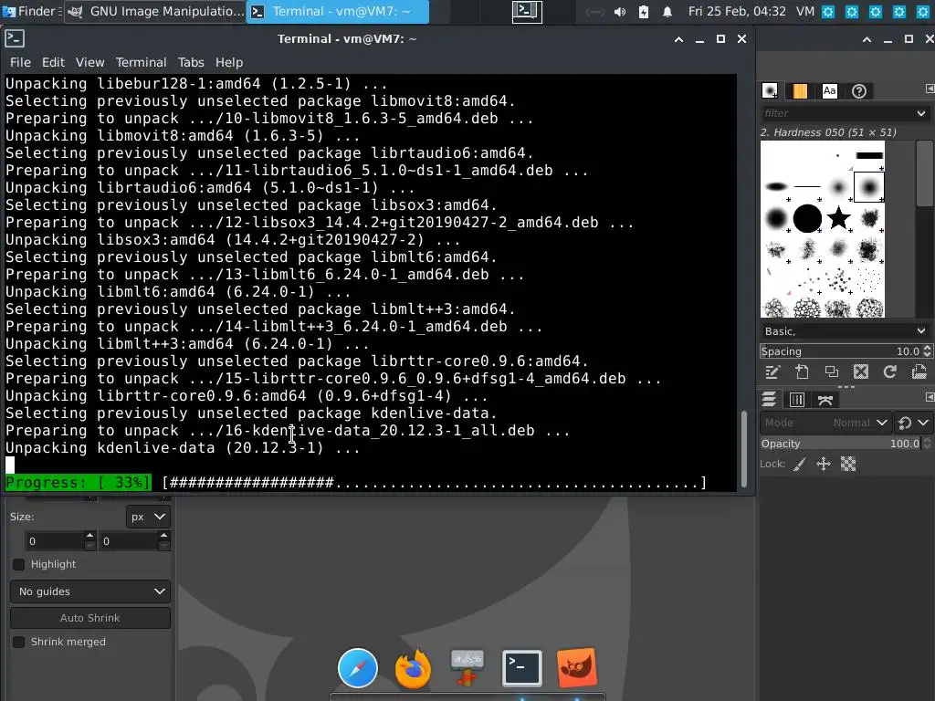Click the battery power icon in panel

point(644,12)
